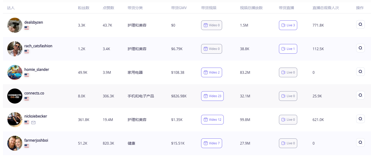Screen dimensions: 371x158
Task: Click the 带货GMV column header
Action: click(x=179, y=8)
